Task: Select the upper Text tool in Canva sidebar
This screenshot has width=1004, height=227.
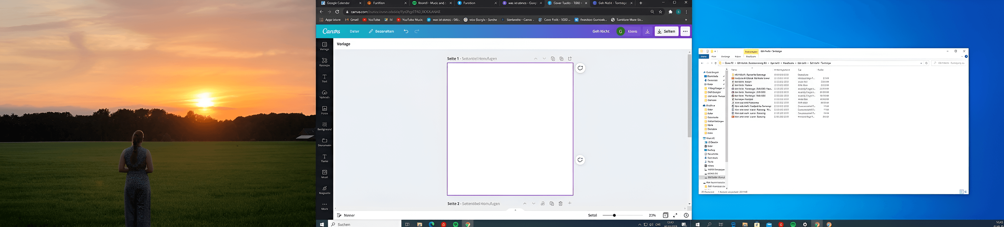Action: click(x=324, y=78)
